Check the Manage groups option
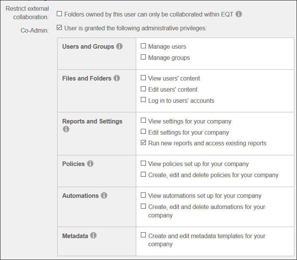 click(144, 58)
